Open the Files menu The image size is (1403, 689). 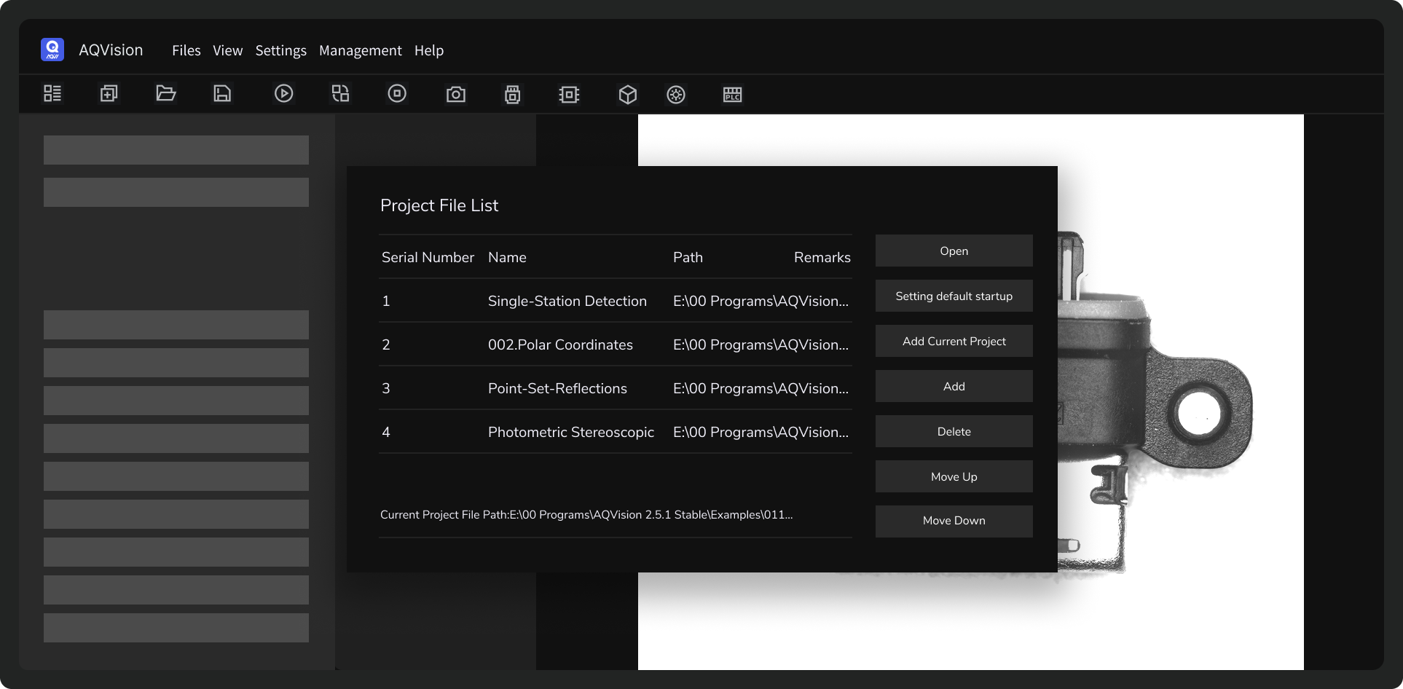click(x=186, y=50)
